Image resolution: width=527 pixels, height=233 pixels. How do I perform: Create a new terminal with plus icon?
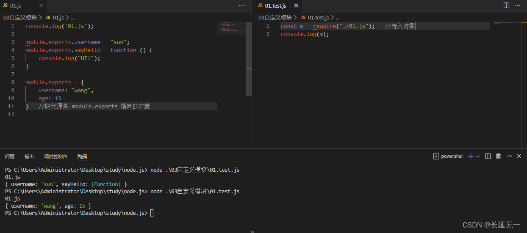click(471, 156)
